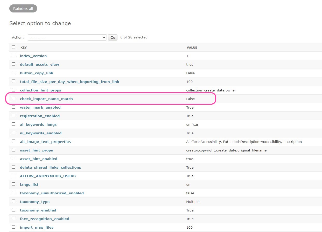
Task: Click the KEY column header
Action: (24, 48)
